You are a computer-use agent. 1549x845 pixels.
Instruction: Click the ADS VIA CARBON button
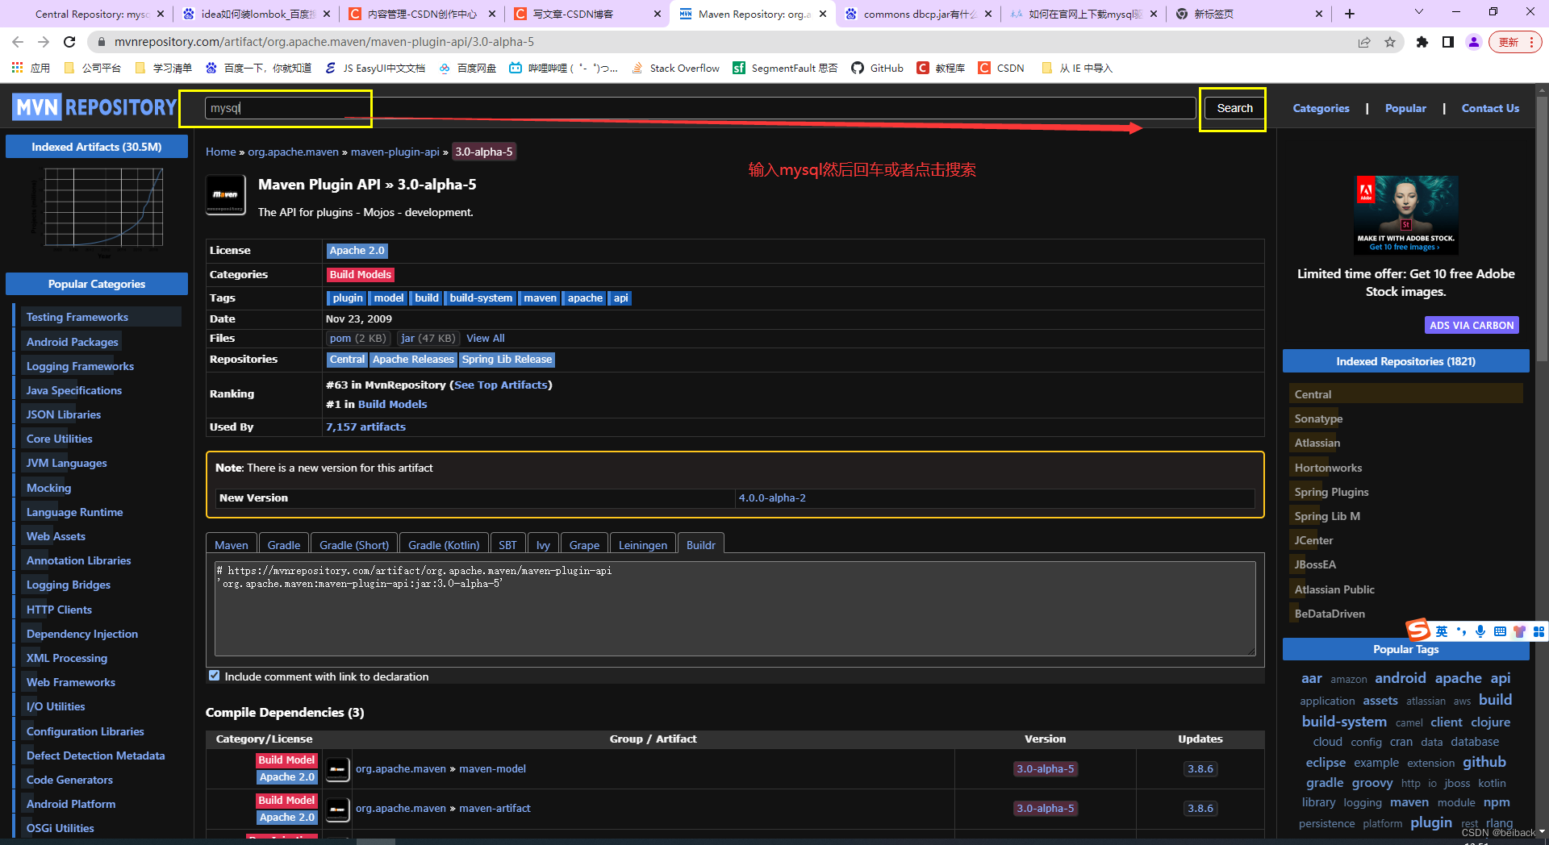(x=1472, y=325)
